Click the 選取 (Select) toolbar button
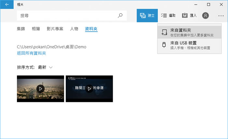This screenshot has height=139, width=228. pos(168,15)
